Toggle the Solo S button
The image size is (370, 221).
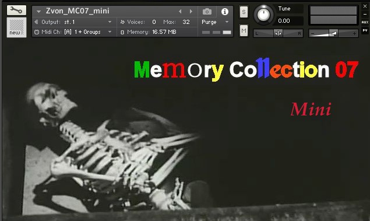(244, 12)
